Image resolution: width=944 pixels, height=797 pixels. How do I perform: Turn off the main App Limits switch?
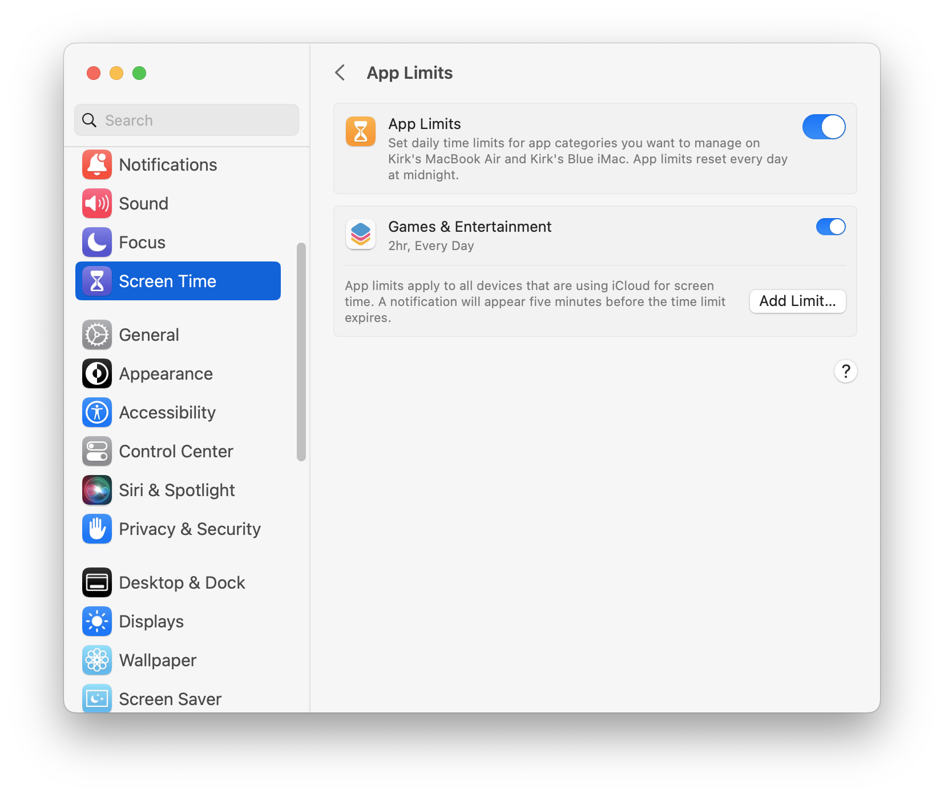(824, 127)
